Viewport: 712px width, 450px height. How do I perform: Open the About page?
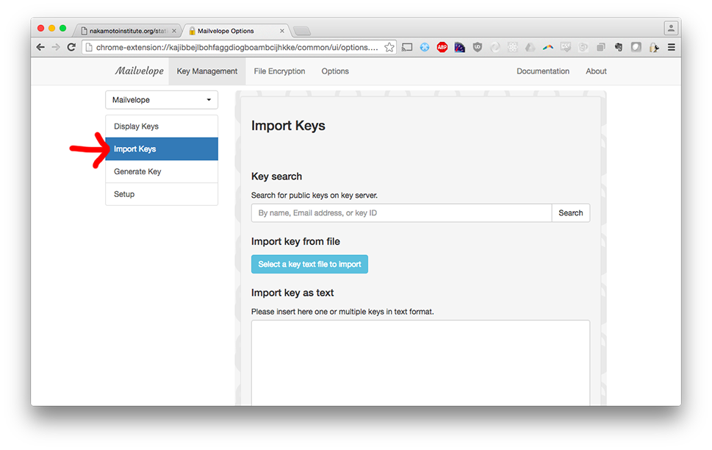point(596,71)
